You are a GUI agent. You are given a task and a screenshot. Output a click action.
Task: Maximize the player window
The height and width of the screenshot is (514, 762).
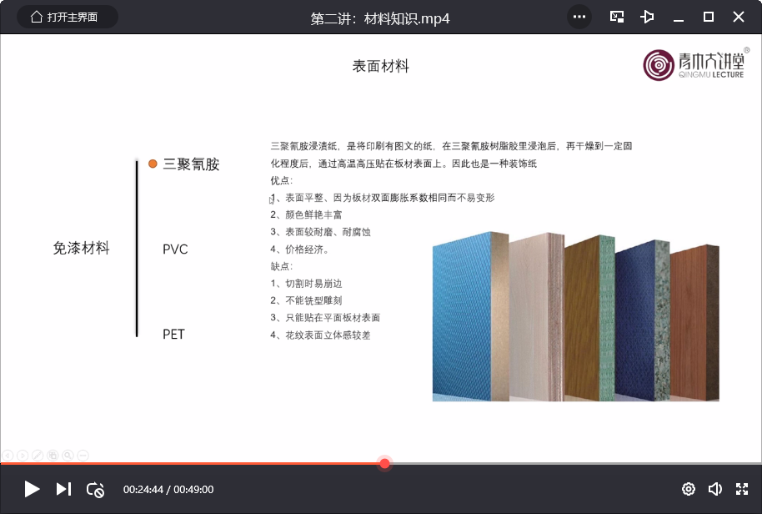[x=709, y=17]
